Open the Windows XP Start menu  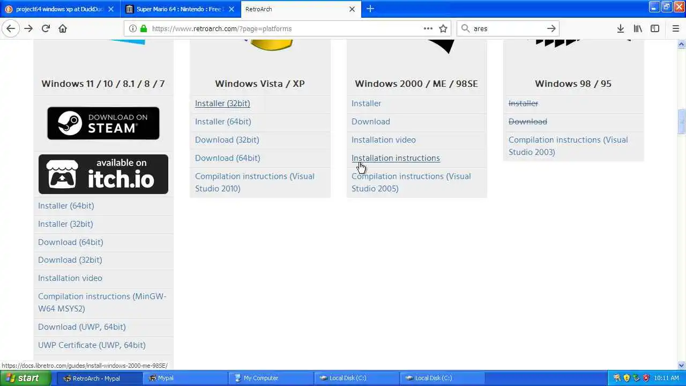[x=25, y=378]
